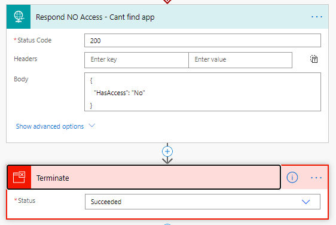This screenshot has height=225, width=336.
Task: Click the "HasAccess": "No" body text
Action: click(x=120, y=93)
